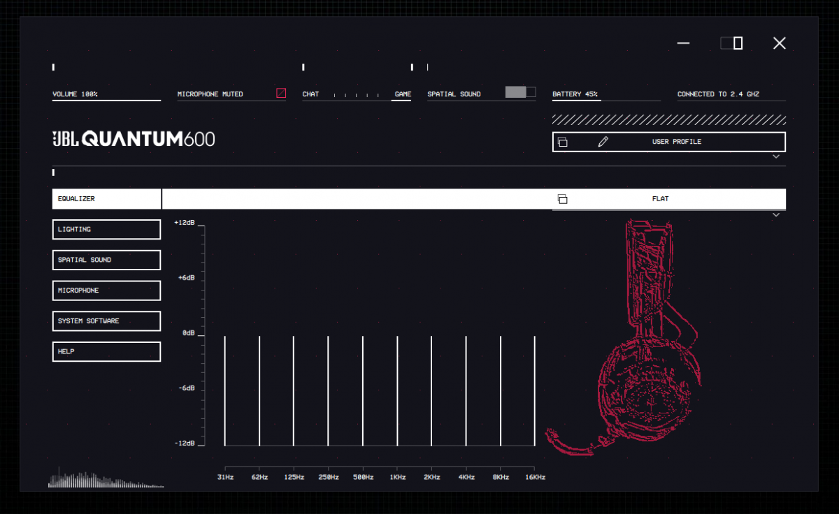This screenshot has height=514, width=839.
Task: Expand the User Profile dropdown chevron
Action: [x=776, y=157]
